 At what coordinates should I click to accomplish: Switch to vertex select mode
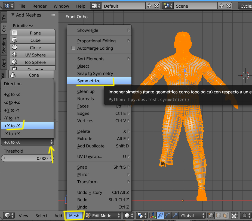(211, 216)
